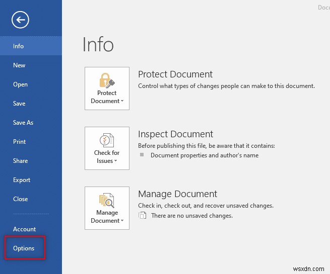Choose Open from the File menu
Screen dimensions: 330x274
tap(31, 84)
